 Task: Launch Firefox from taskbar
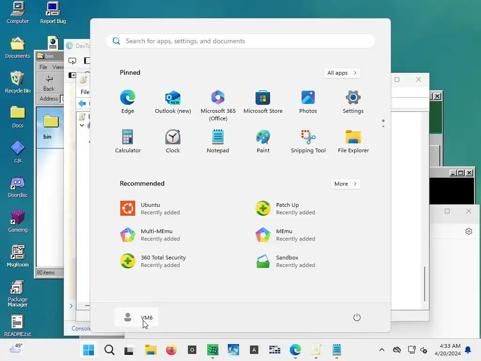171,350
